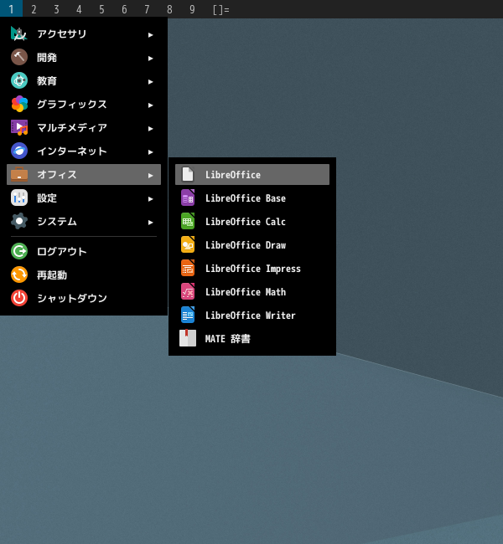Expand the 教育 submenu arrow
Image resolution: width=503 pixels, height=544 pixels.
click(x=151, y=82)
